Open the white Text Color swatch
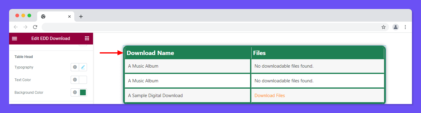The height and width of the screenshot is (113, 421). (83, 80)
